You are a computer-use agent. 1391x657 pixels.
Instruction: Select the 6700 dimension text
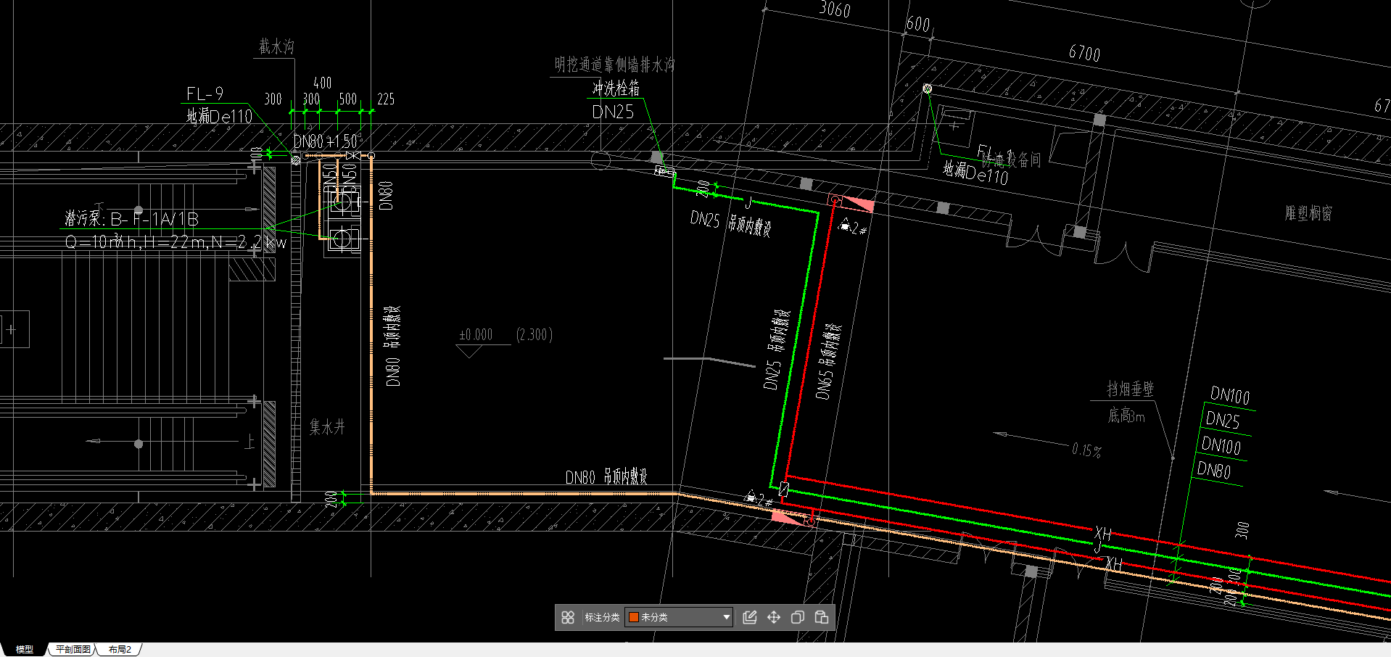[1084, 53]
